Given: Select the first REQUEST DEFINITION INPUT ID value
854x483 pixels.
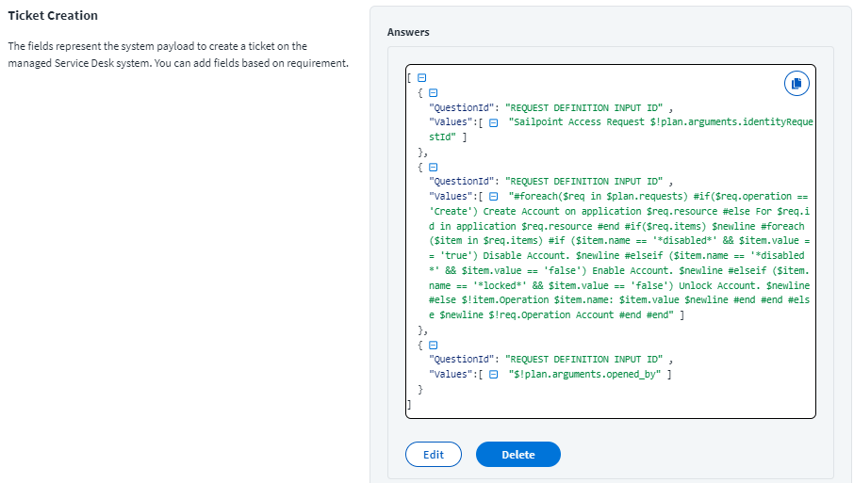Looking at the screenshot, I should pyautogui.click(x=584, y=108).
